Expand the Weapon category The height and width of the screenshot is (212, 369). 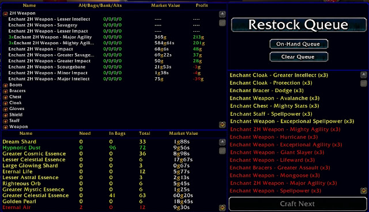pyautogui.click(x=5, y=127)
